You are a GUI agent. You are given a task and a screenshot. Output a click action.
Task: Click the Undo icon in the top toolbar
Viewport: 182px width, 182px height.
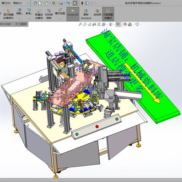point(68,3)
